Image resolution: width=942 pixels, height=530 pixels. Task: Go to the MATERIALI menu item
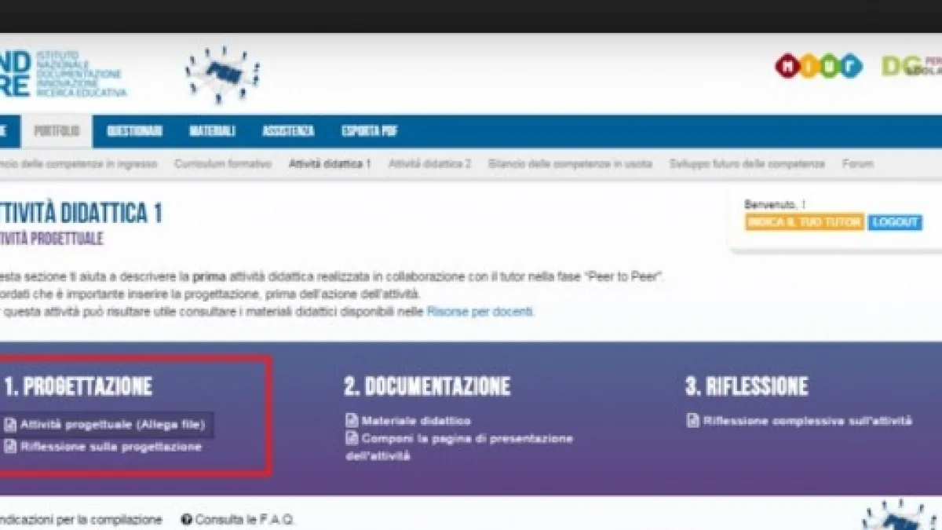212,131
